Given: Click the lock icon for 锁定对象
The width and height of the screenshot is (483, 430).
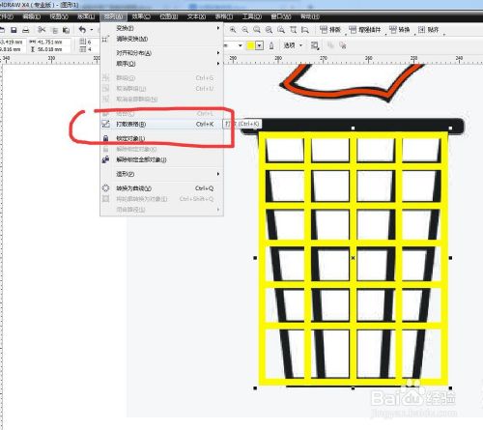Looking at the screenshot, I should tap(105, 138).
